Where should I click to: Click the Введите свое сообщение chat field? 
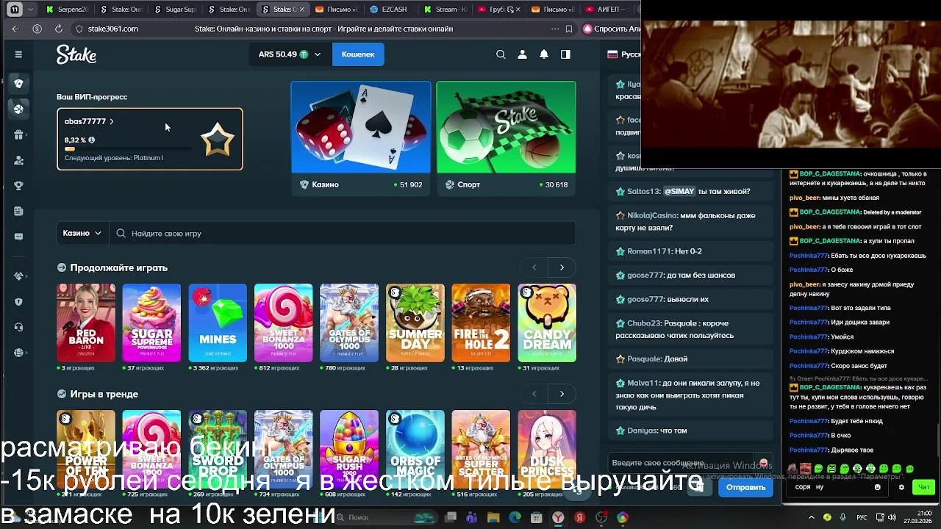click(682, 463)
